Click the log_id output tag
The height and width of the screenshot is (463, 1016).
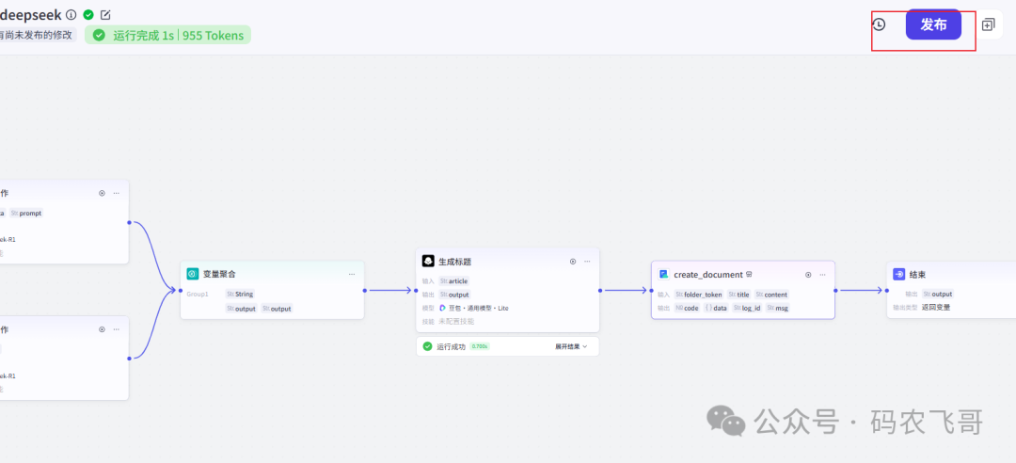click(x=747, y=308)
